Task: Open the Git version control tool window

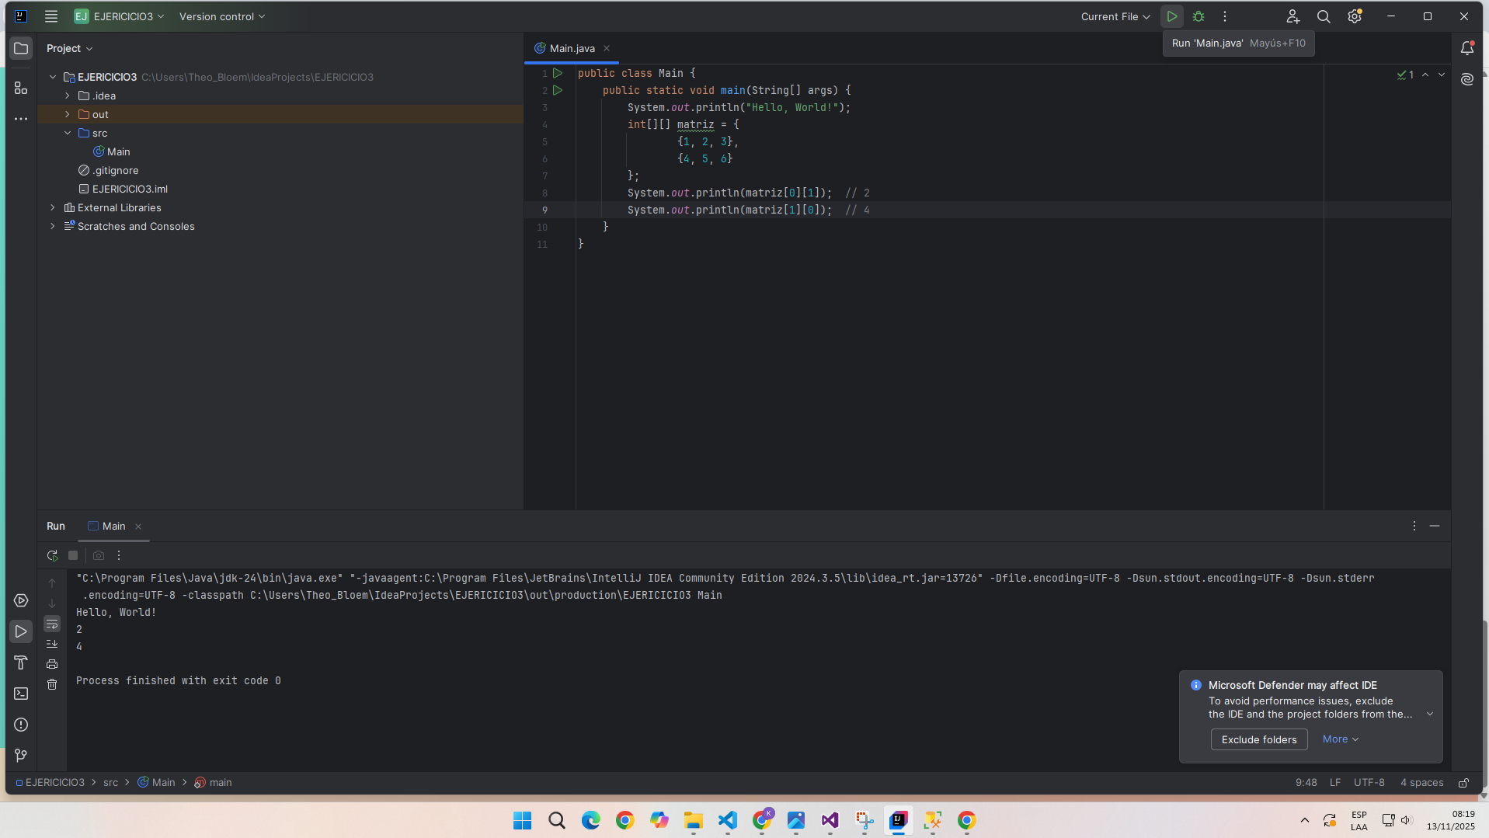Action: (x=21, y=756)
